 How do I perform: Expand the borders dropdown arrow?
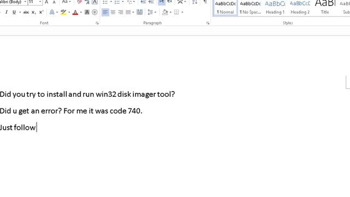pos(182,12)
